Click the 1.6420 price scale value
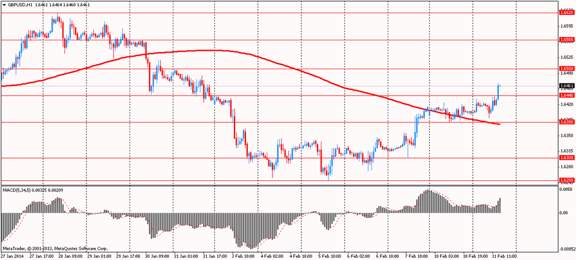Viewport: 576px width, 260px height. point(566,104)
